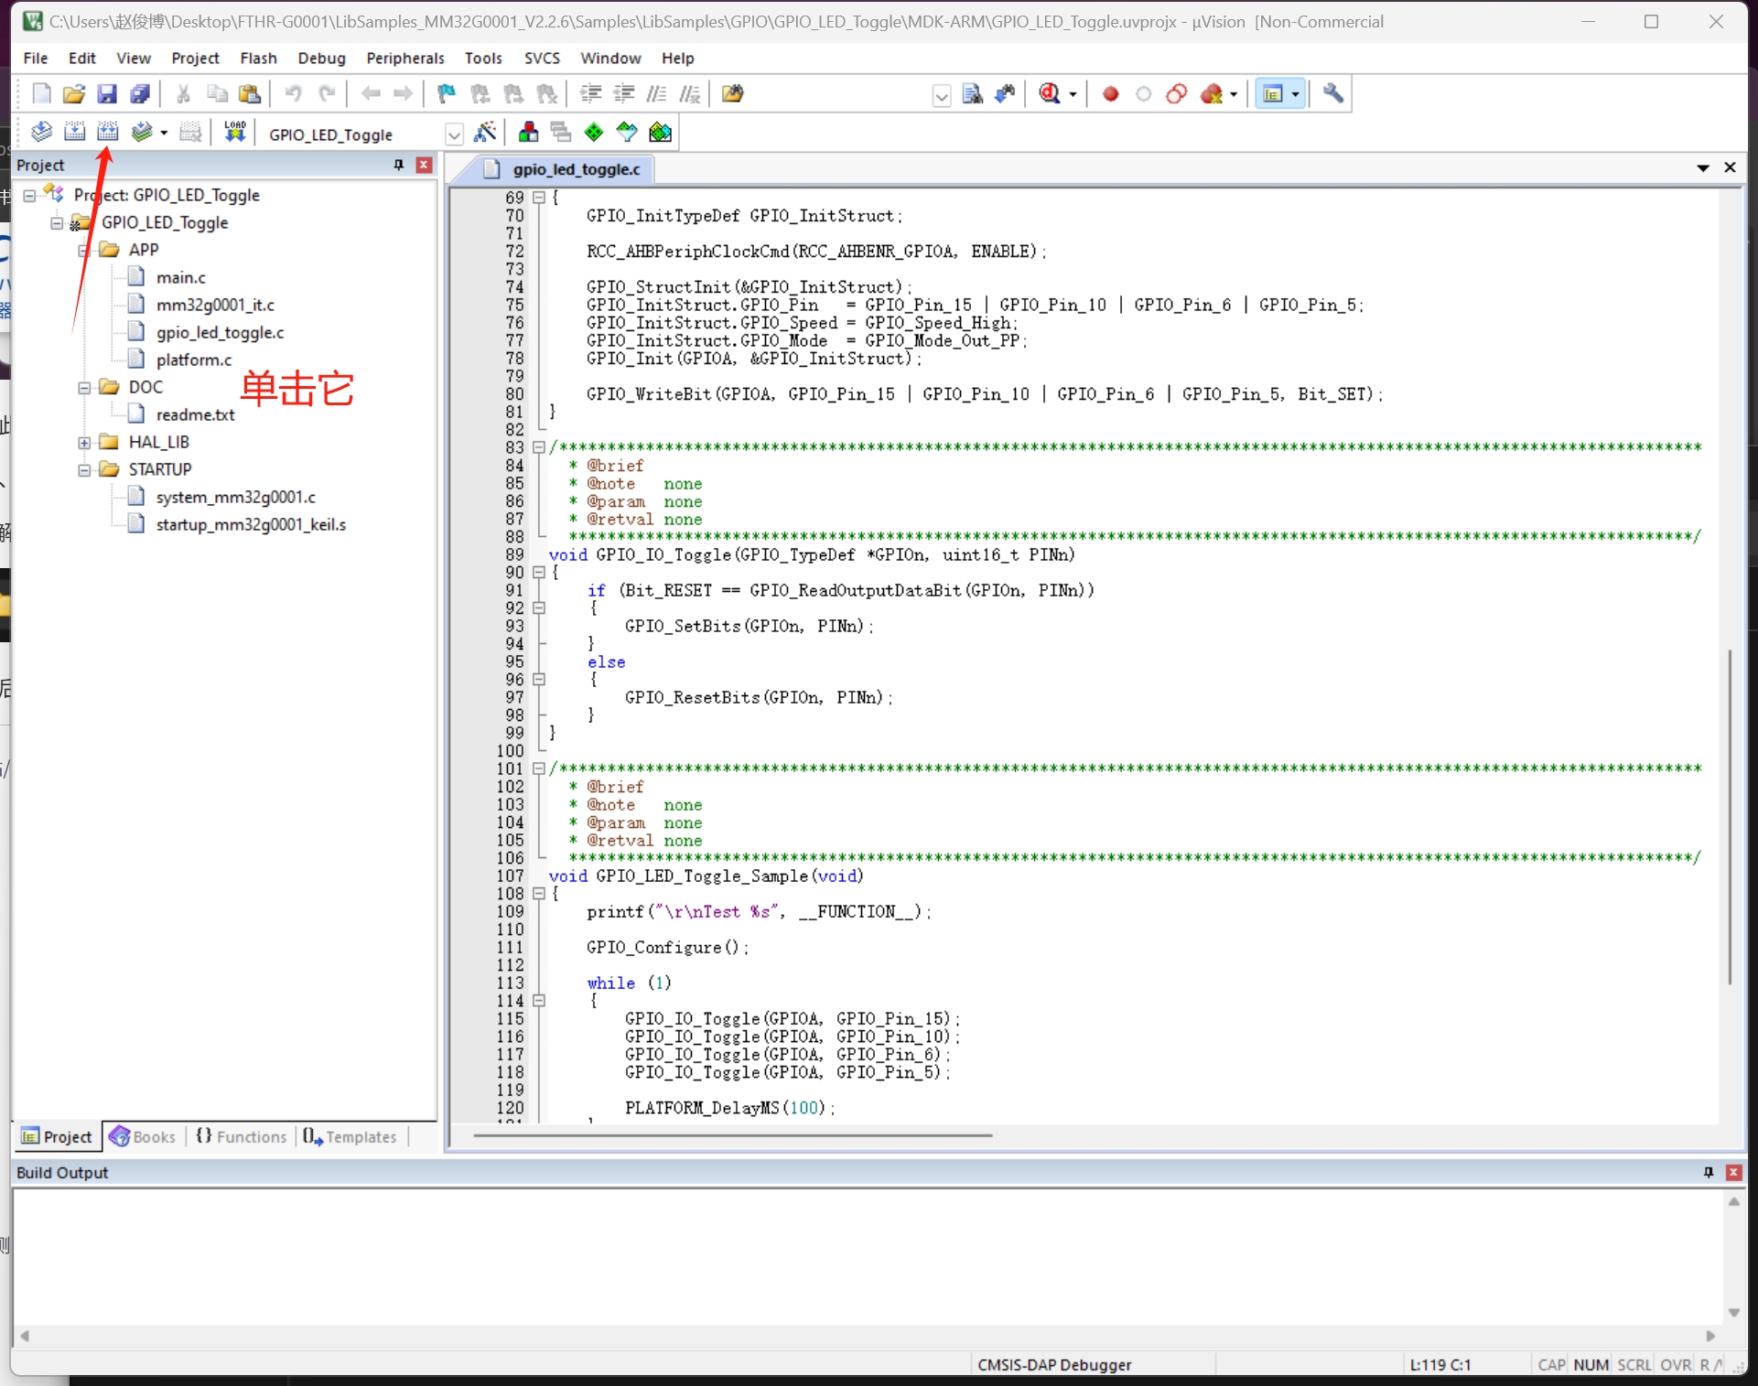Screen dimensions: 1758x1386
Task: Insert breakpoint with the red circle icon
Action: [1110, 93]
